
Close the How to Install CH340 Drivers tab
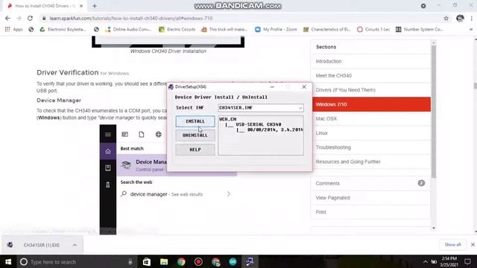coord(81,6)
